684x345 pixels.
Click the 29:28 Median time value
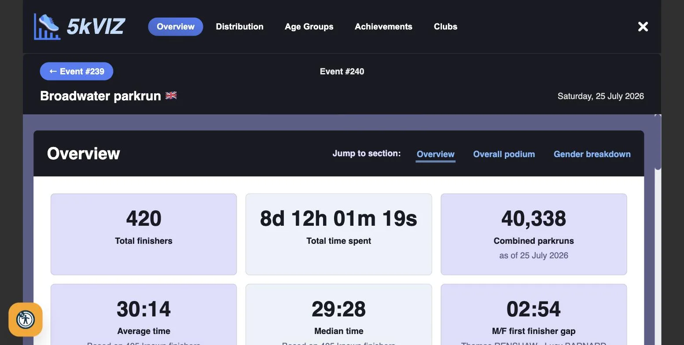point(338,309)
